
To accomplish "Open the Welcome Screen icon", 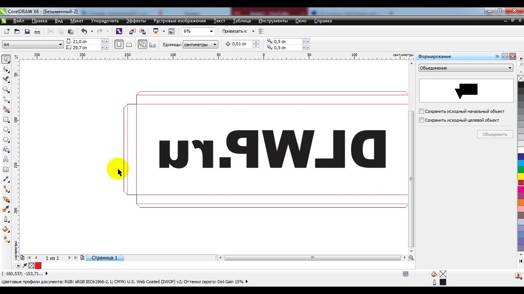I will [x=172, y=31].
